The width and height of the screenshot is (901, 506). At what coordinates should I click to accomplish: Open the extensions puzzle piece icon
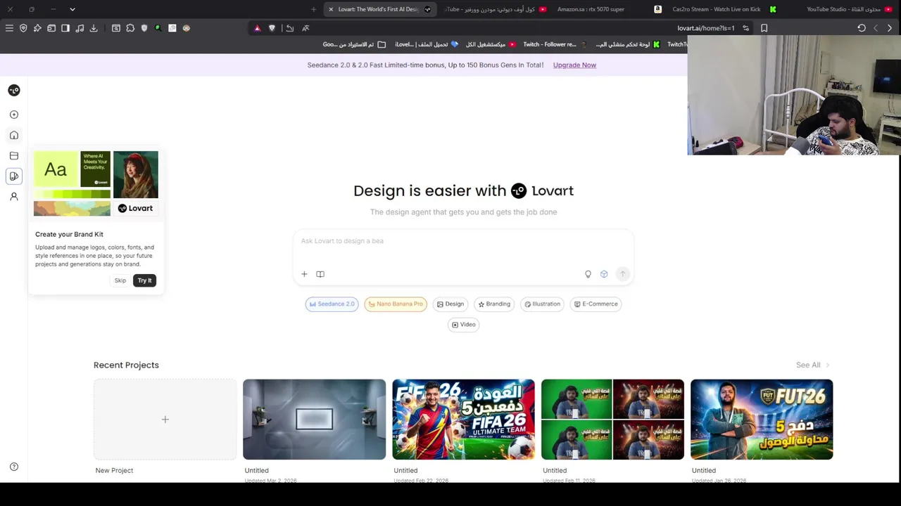[130, 28]
